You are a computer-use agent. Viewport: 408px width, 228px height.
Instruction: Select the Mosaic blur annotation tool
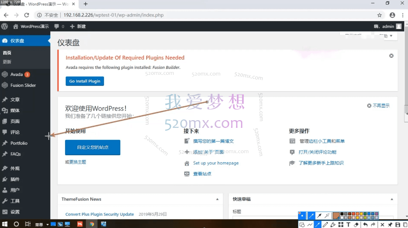[341, 224]
